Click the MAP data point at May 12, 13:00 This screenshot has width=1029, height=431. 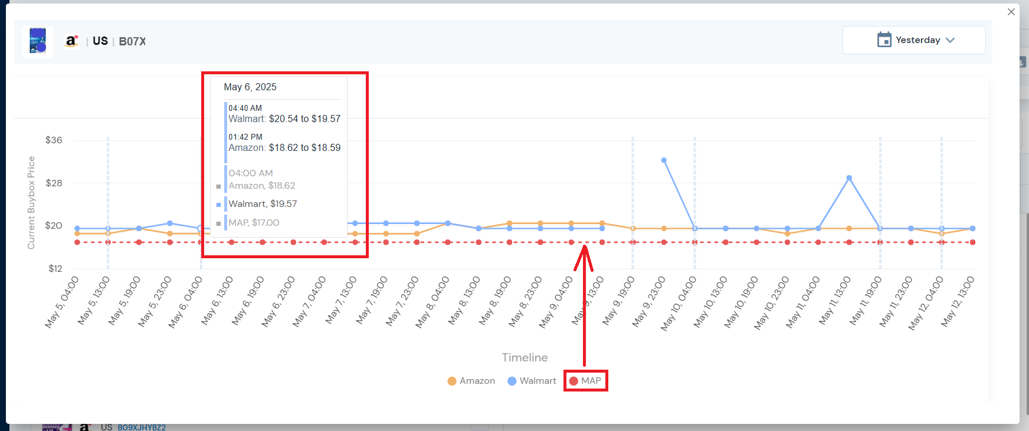pyautogui.click(x=972, y=242)
